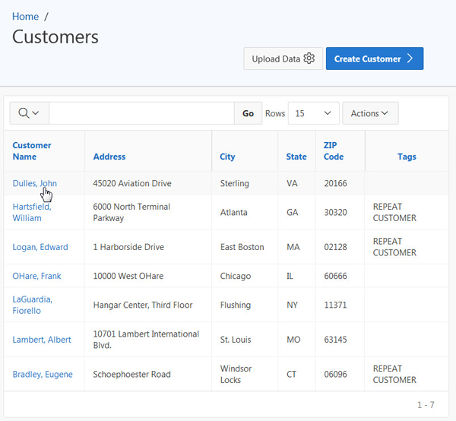This screenshot has height=421, width=456.
Task: Click the Address column header
Action: (109, 157)
